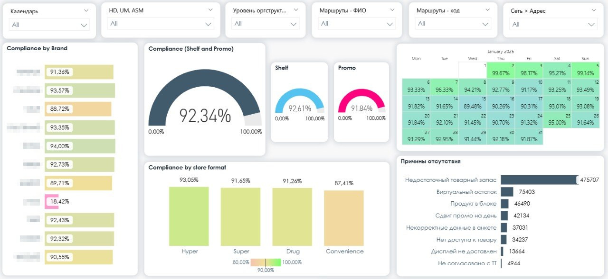
Task: Select the Недостаточный товарный запас bar
Action: click(539, 180)
